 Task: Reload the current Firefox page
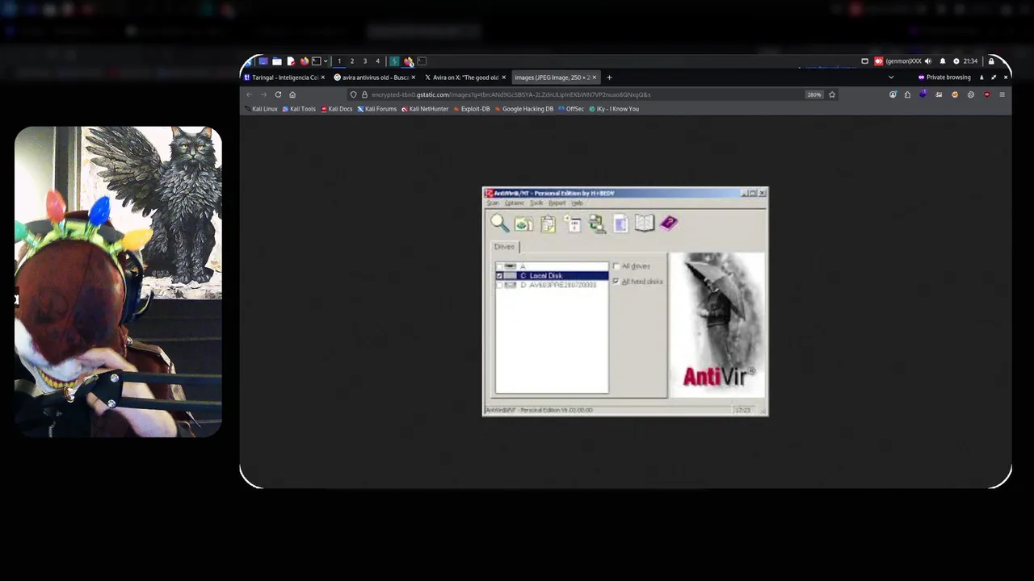click(x=278, y=94)
